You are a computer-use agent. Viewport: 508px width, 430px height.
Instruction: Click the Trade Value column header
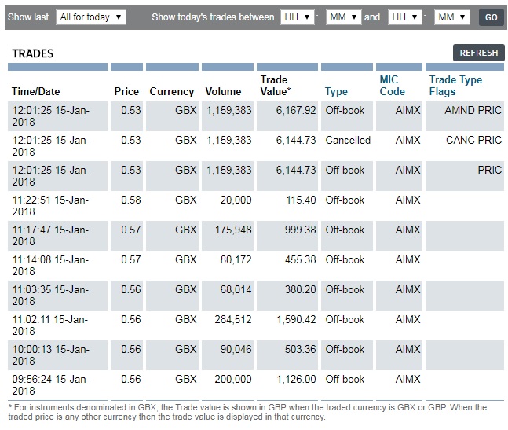(x=274, y=86)
